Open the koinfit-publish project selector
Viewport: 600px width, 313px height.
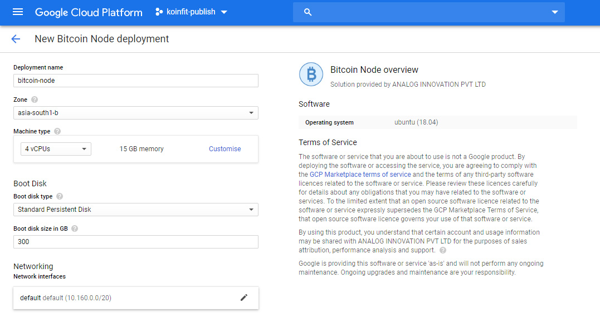click(191, 12)
